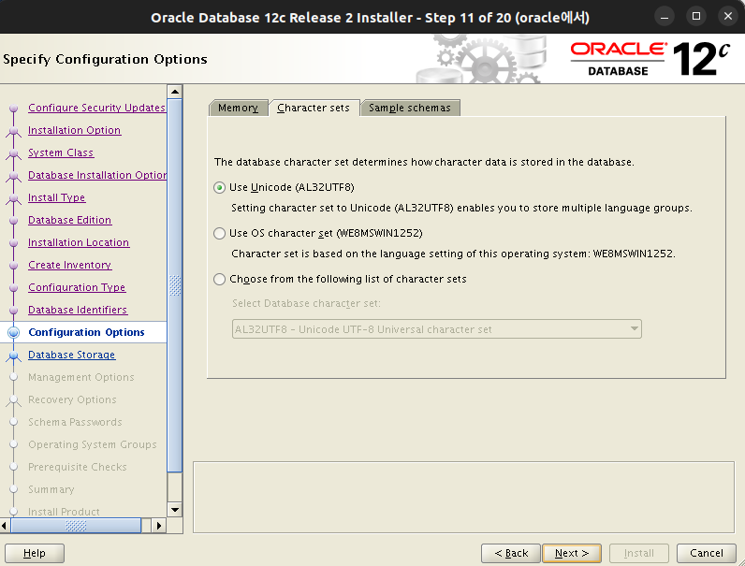The width and height of the screenshot is (745, 566).
Task: Open Database Edition step
Action: pos(69,220)
